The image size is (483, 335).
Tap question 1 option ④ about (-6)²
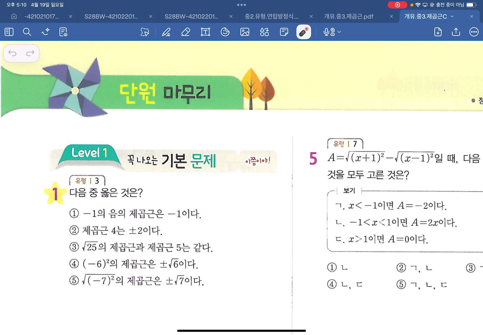tap(134, 264)
